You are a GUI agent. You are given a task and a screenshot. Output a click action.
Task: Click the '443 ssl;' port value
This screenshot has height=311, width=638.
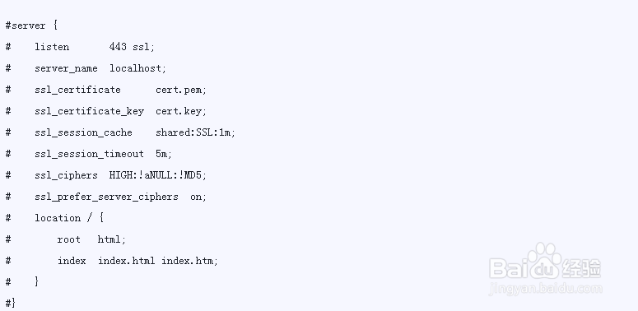click(x=132, y=47)
